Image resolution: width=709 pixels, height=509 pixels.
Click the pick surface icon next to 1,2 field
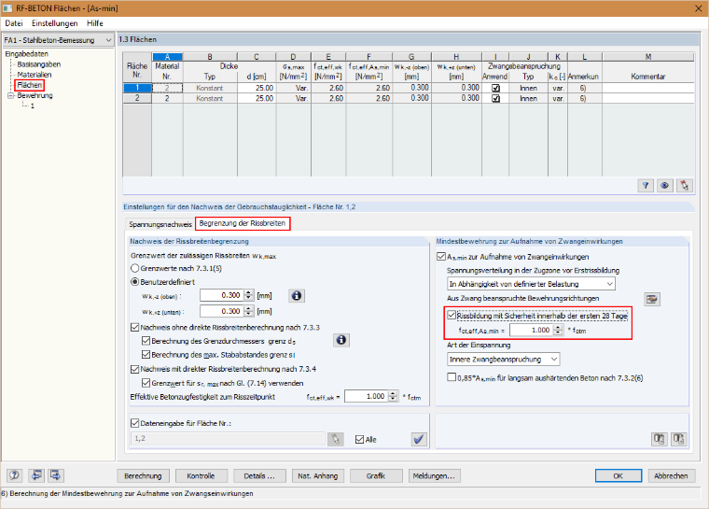(x=336, y=439)
